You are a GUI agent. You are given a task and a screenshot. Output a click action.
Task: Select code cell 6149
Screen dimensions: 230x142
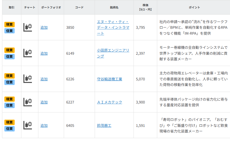70,53
